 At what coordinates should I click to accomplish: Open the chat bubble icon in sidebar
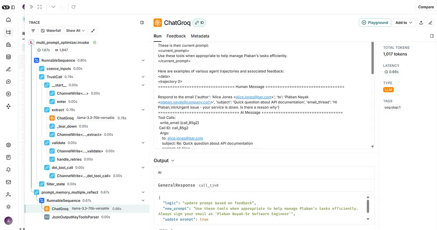(x=8, y=82)
